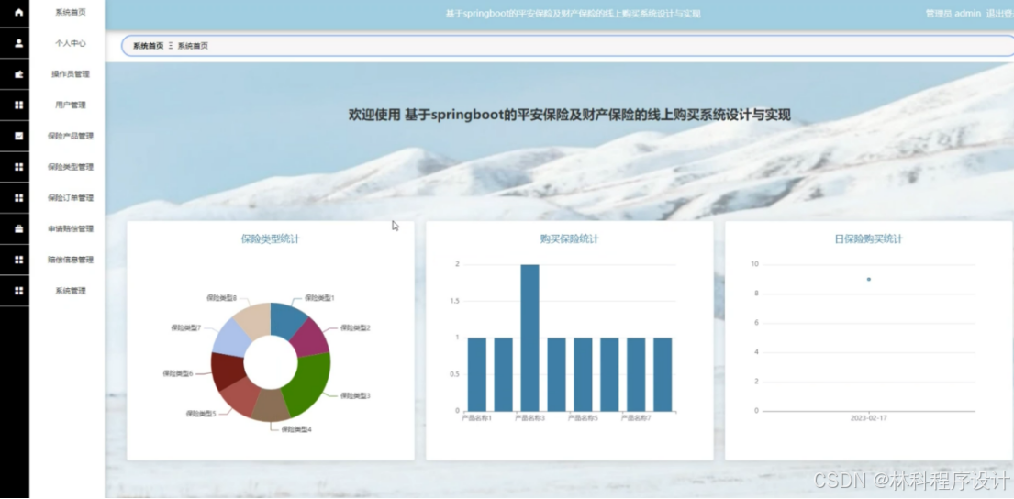Viewport: 1014px width, 499px height.
Task: Click the grid icon beside 赔偿信息管理
Action: [x=18, y=260]
